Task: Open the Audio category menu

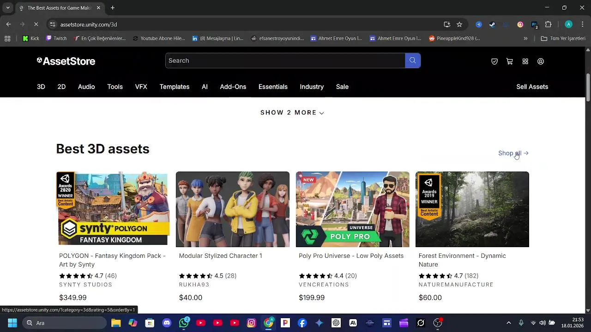Action: pyautogui.click(x=86, y=87)
